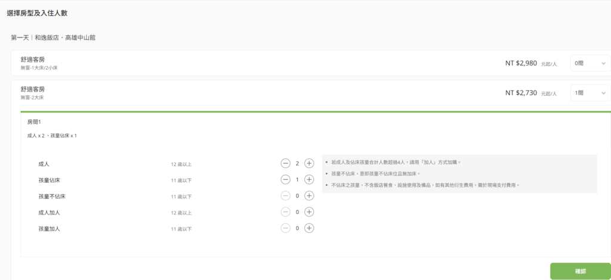Screen dimensions: 611x280
Task: Click the disabled minus for 孩童不佔床
Action: pos(285,195)
